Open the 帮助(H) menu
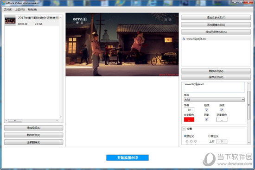 click(x=32, y=10)
